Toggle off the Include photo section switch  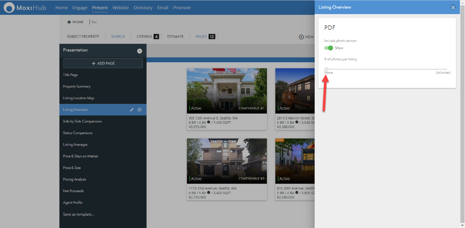coord(329,48)
